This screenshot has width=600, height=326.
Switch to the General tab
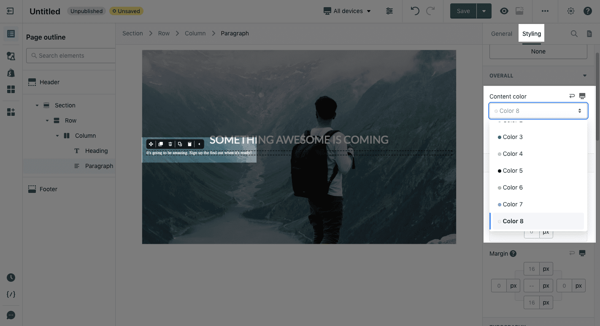pyautogui.click(x=501, y=34)
